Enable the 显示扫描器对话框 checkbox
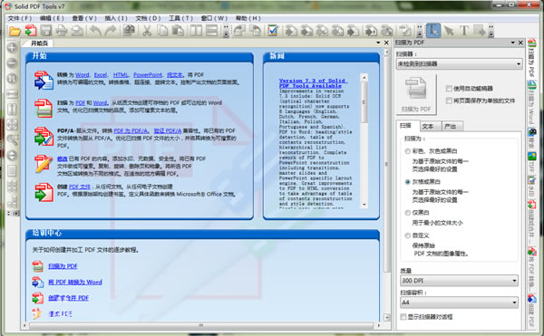Screen dimensions: 544x336 point(403,317)
